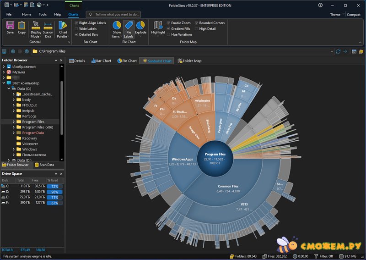Switch to the Pie Chart tab
This screenshot has width=366, height=260.
(127, 61)
